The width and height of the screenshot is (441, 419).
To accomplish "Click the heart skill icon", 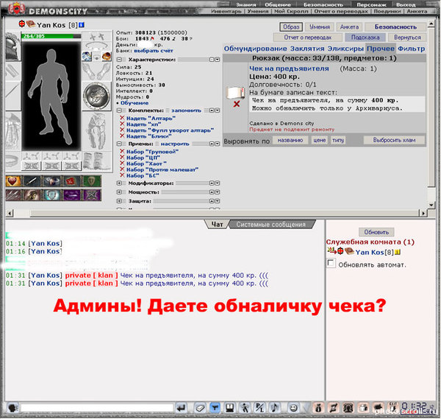I will click(x=13, y=181).
